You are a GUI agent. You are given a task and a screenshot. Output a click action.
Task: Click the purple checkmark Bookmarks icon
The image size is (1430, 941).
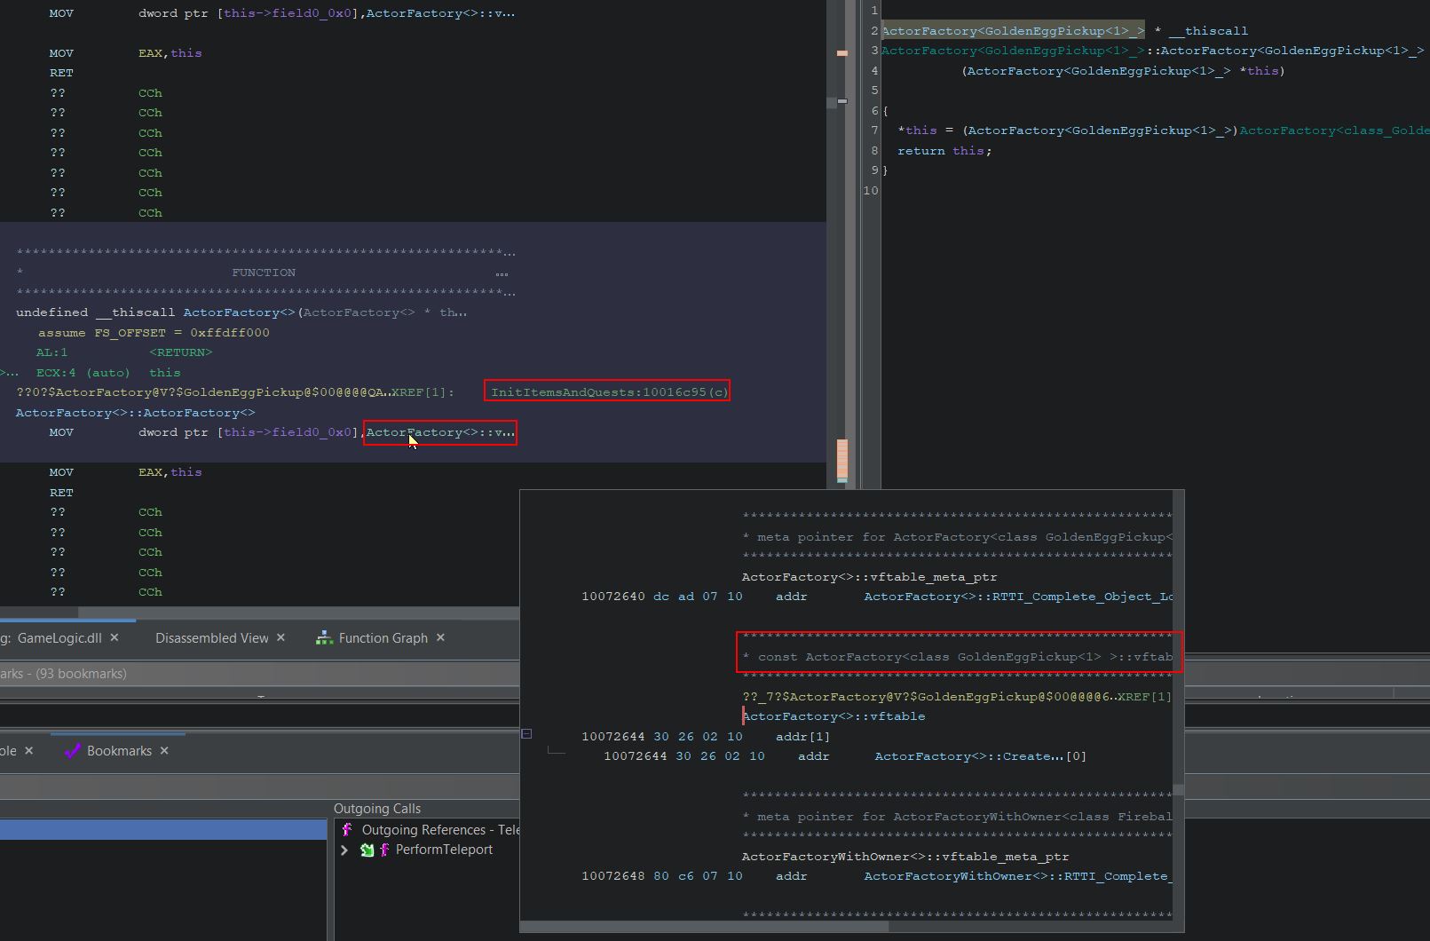73,751
